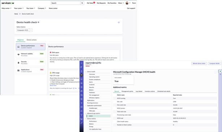Click into the Search input field
Image resolution: width=222 pixels, height=132 pixels.
(65, 3)
